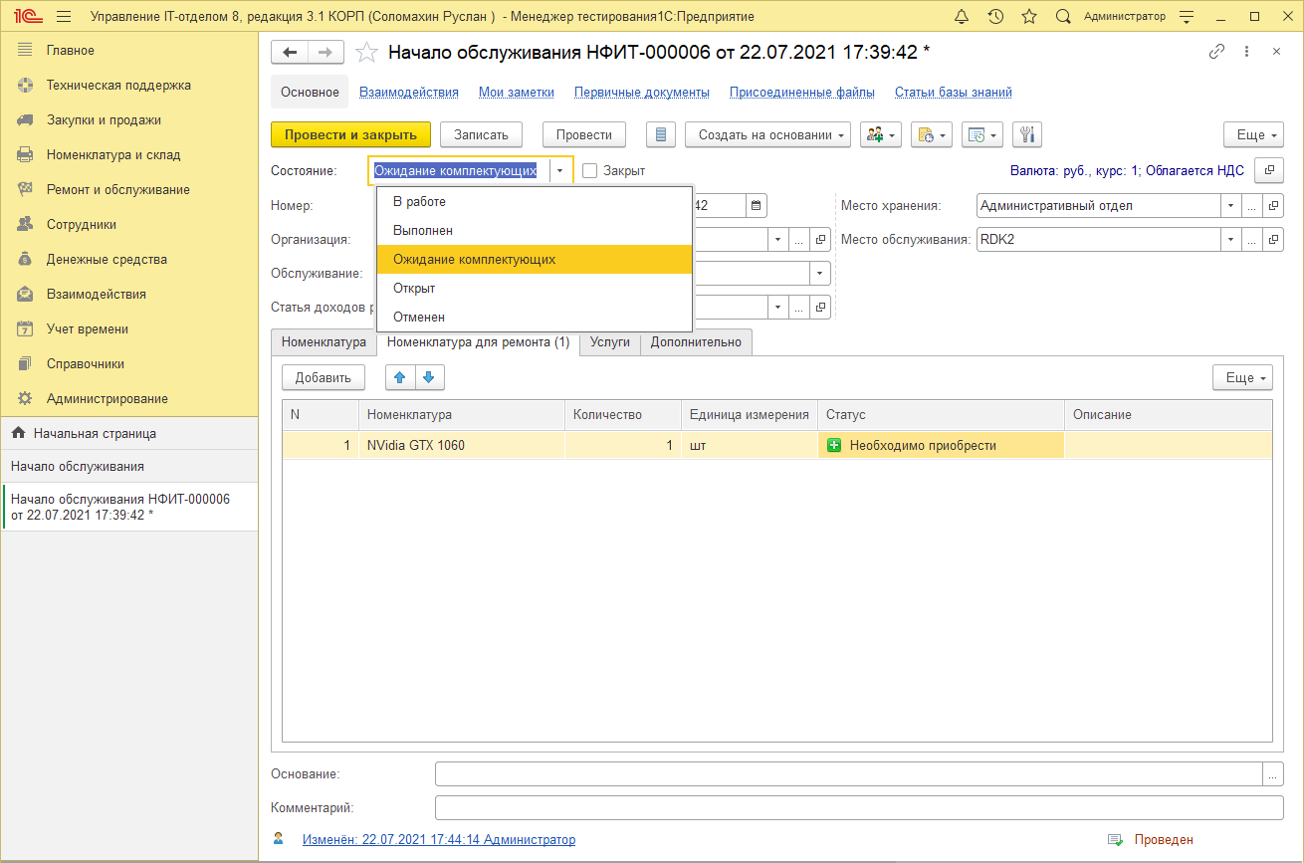This screenshot has height=863, width=1304.
Task: Expand Место хранения dropdown arrow
Action: 1228,206
